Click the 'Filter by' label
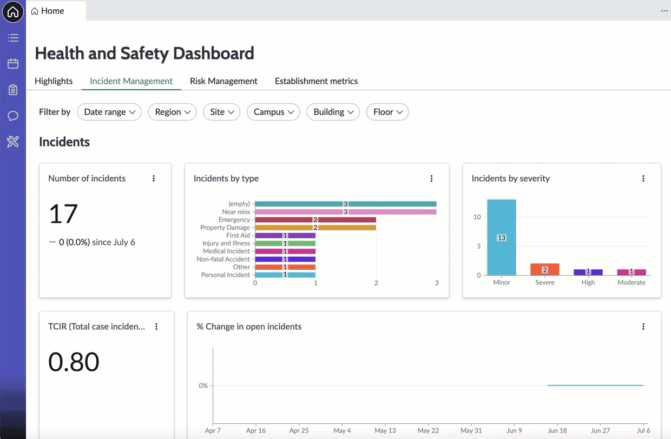The height and width of the screenshot is (439, 671). [55, 112]
